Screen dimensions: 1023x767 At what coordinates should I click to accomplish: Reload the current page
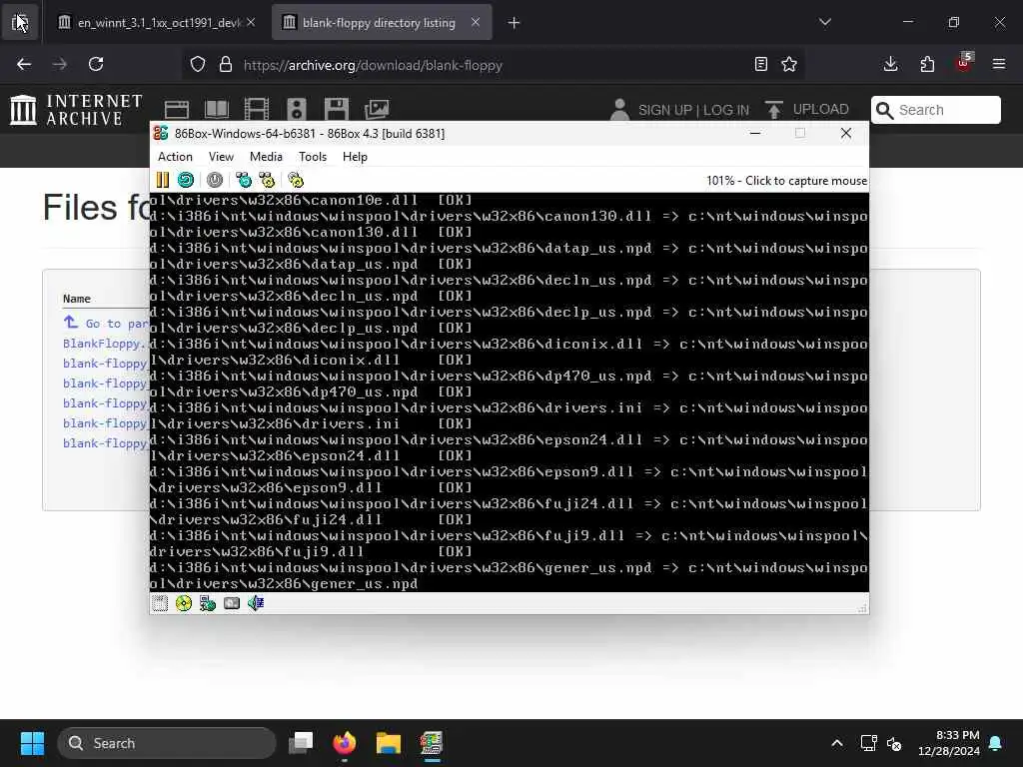(x=96, y=64)
